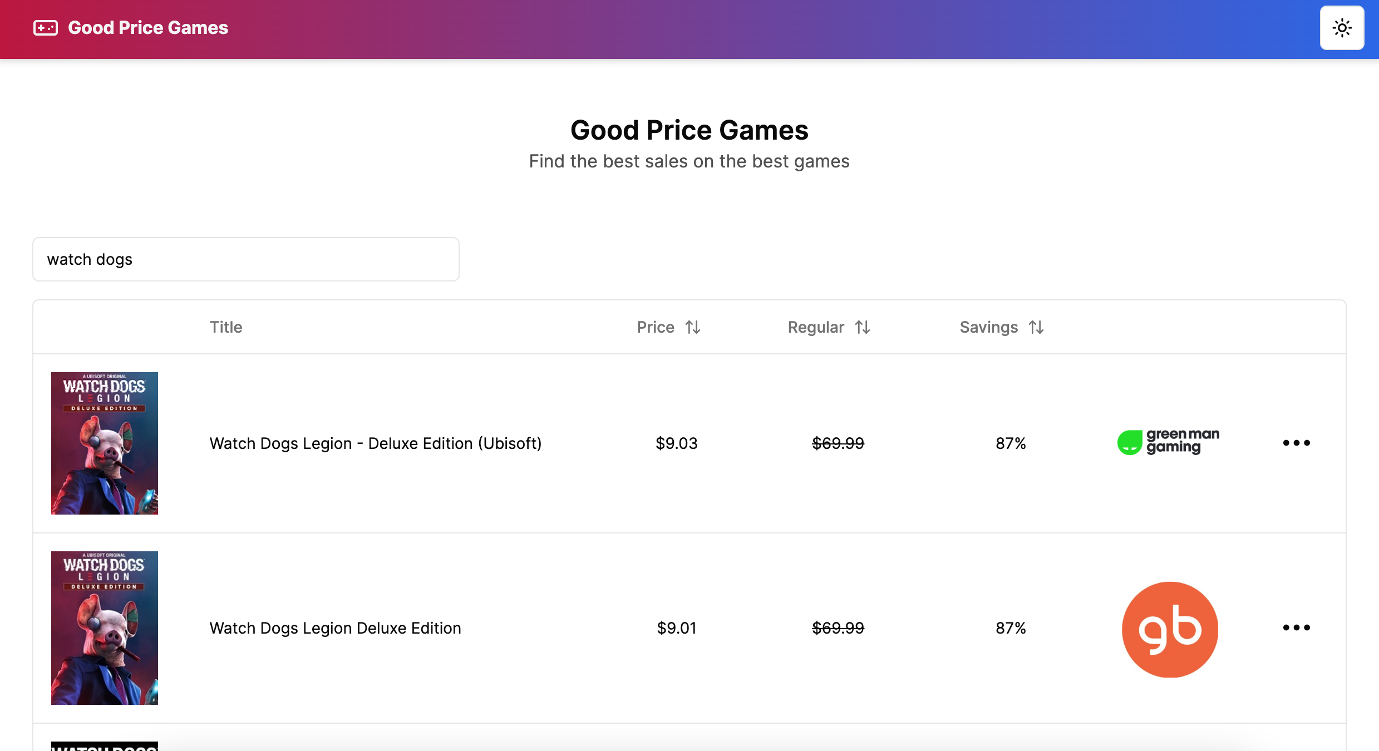The width and height of the screenshot is (1379, 751).
Task: Select Watch Dogs Legion - Deluxe Edition (Ubisoft) title
Action: coord(376,443)
